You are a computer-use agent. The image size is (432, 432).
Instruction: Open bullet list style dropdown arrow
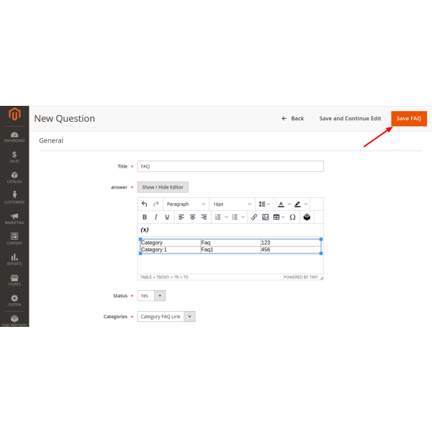click(x=243, y=217)
